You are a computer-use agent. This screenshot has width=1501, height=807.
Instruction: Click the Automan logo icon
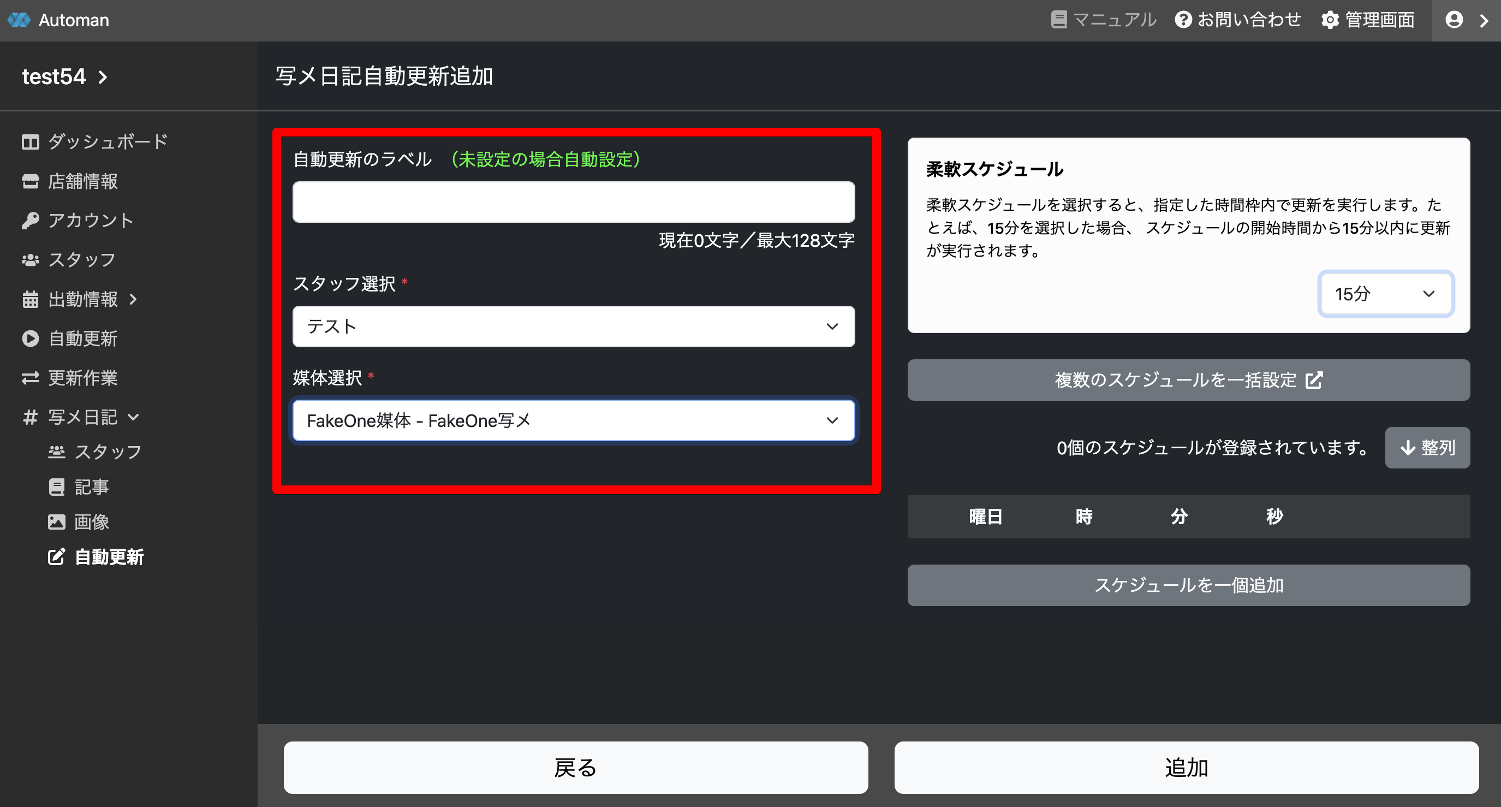pos(19,20)
